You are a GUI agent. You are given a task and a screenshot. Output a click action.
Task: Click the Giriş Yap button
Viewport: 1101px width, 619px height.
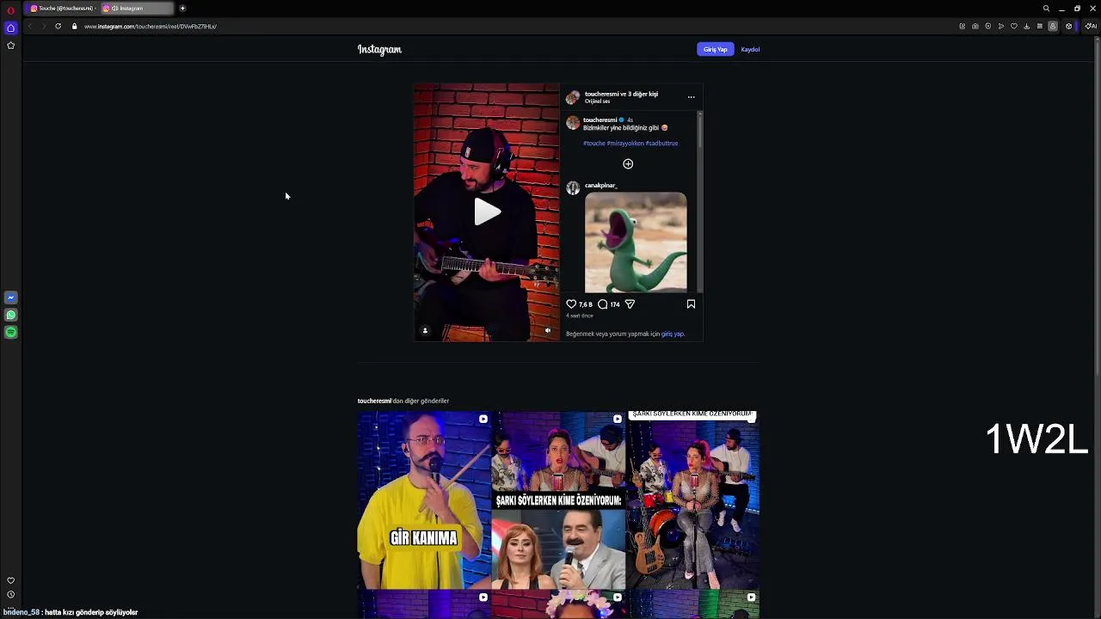pos(715,49)
